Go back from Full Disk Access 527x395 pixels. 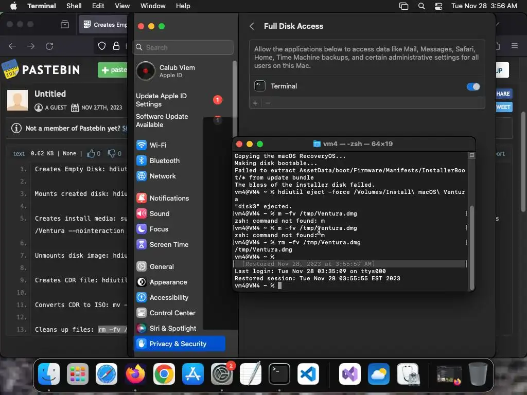pos(252,26)
